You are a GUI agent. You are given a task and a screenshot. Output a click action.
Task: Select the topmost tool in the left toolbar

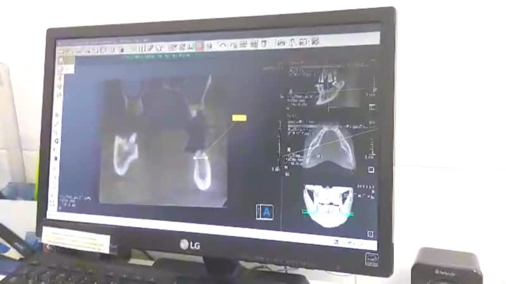point(61,59)
